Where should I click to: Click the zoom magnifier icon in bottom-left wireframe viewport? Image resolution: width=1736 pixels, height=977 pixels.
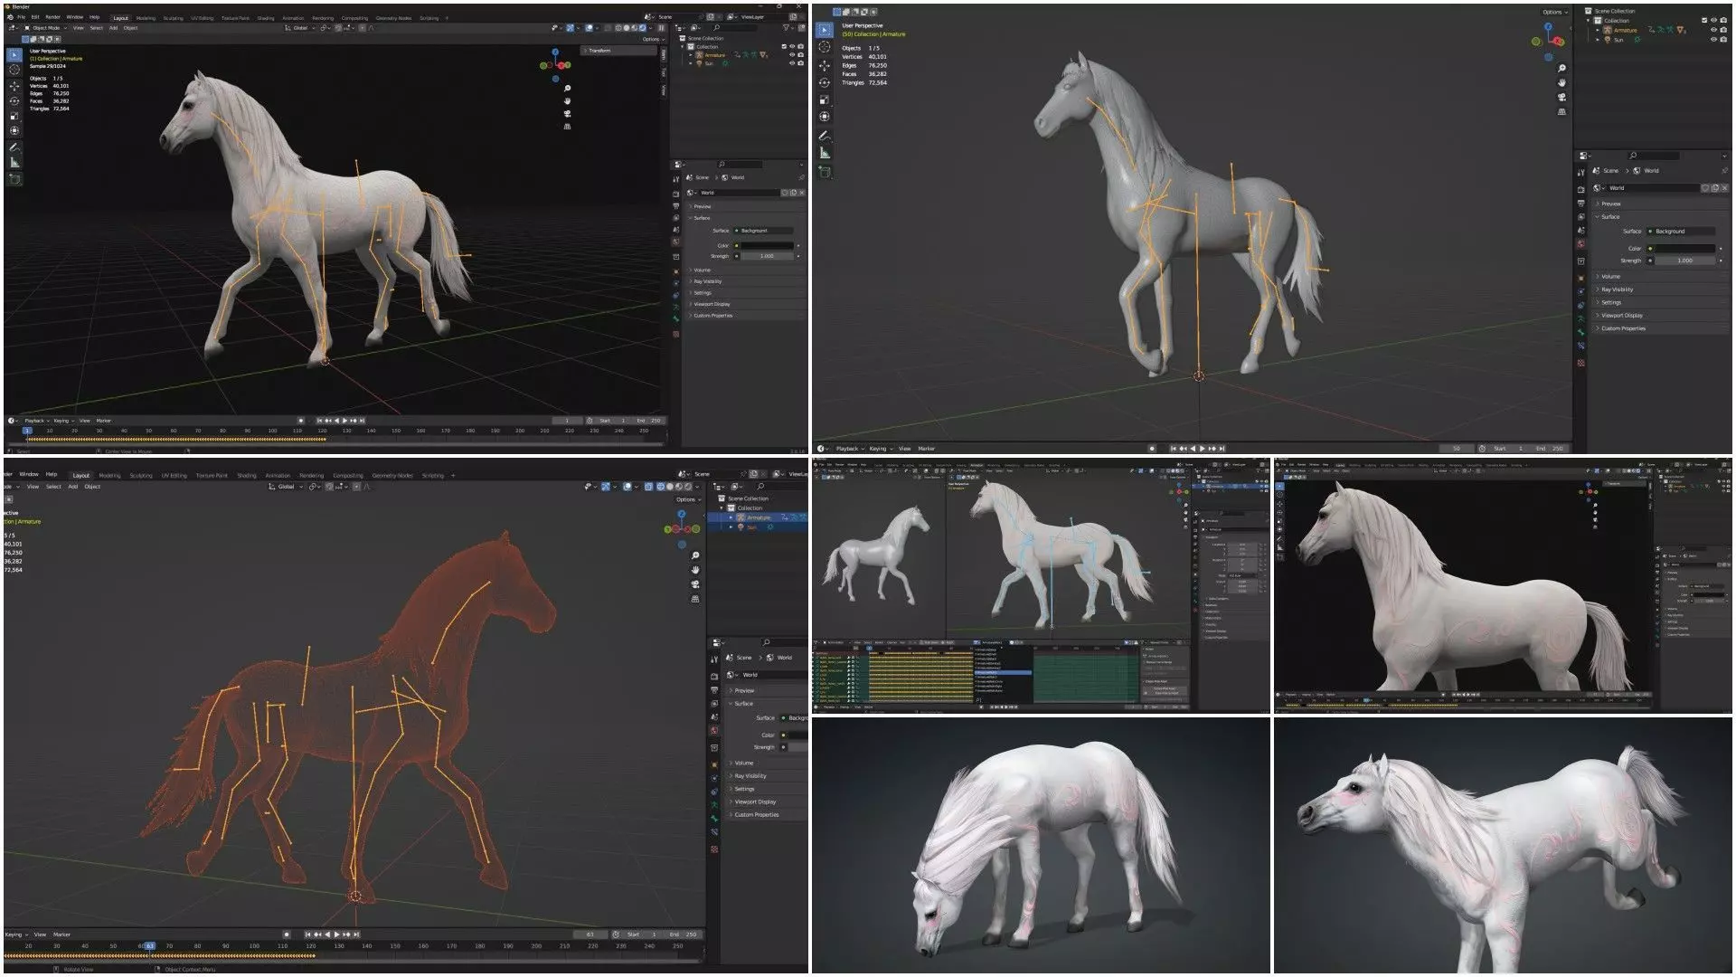tap(695, 555)
